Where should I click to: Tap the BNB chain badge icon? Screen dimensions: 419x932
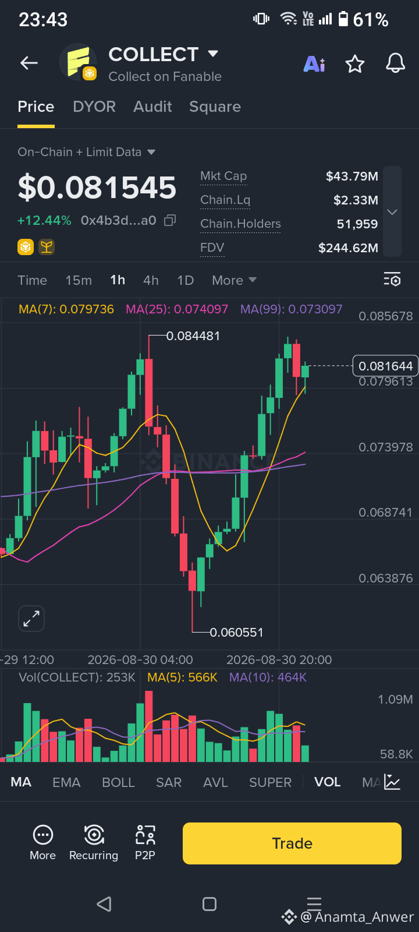coord(26,247)
